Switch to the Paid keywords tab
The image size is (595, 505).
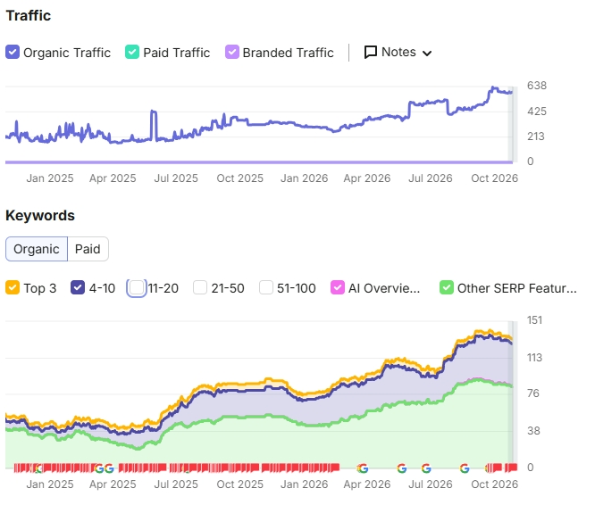point(88,249)
